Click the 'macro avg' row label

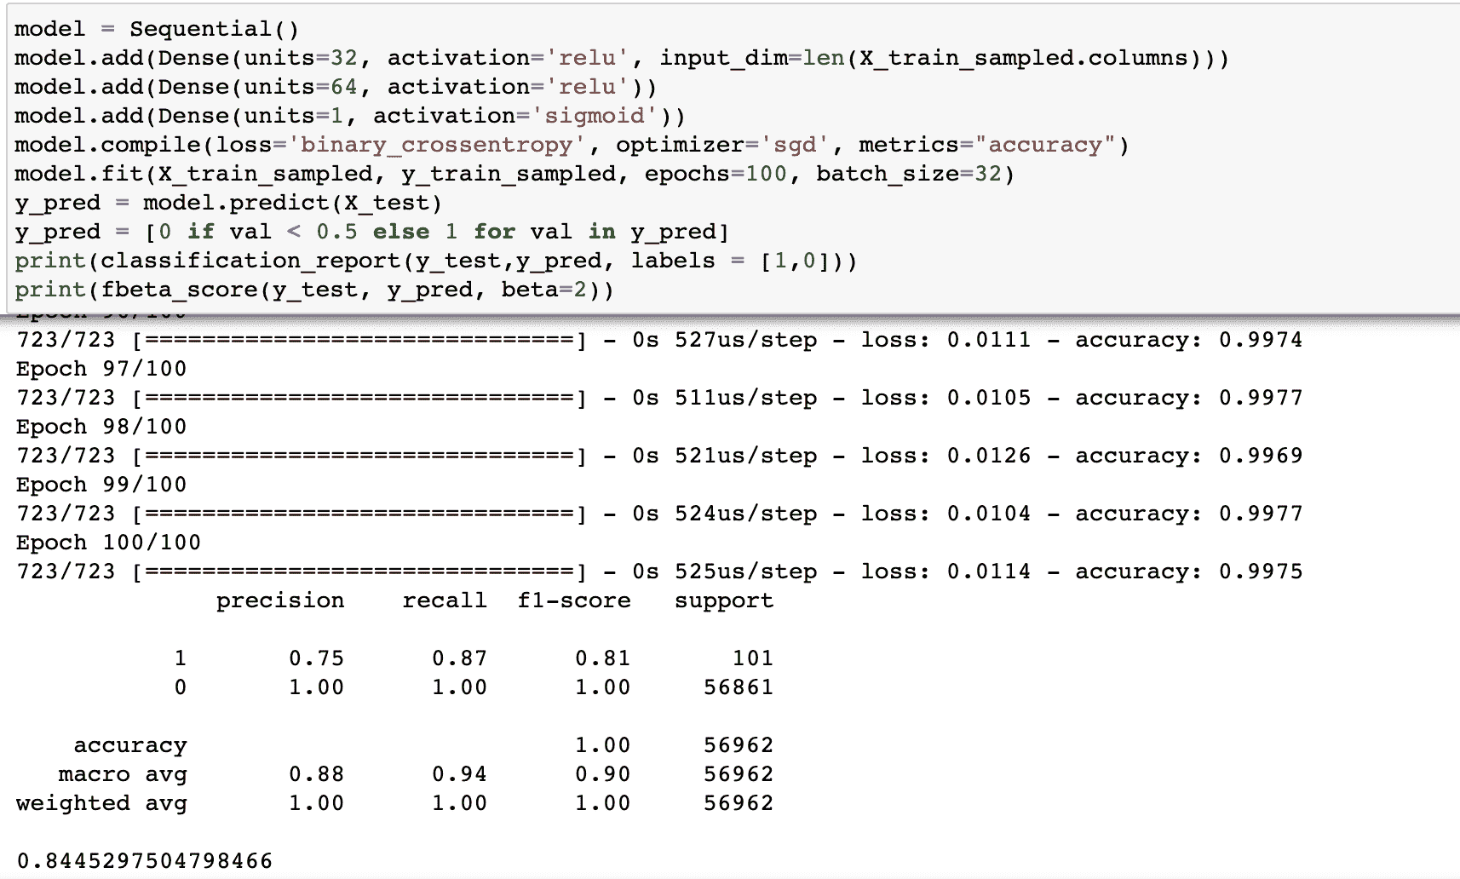point(123,774)
